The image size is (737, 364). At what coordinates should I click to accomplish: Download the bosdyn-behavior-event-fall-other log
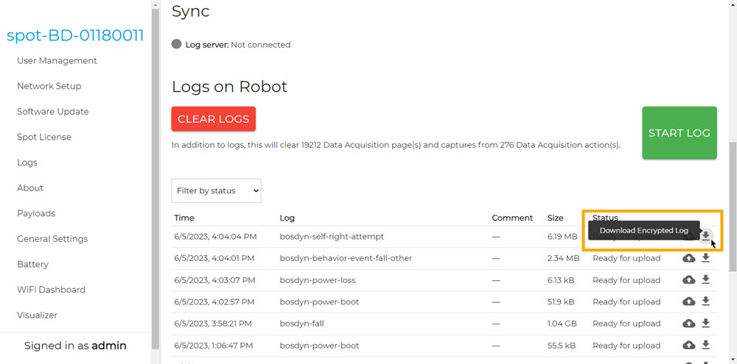pos(705,258)
